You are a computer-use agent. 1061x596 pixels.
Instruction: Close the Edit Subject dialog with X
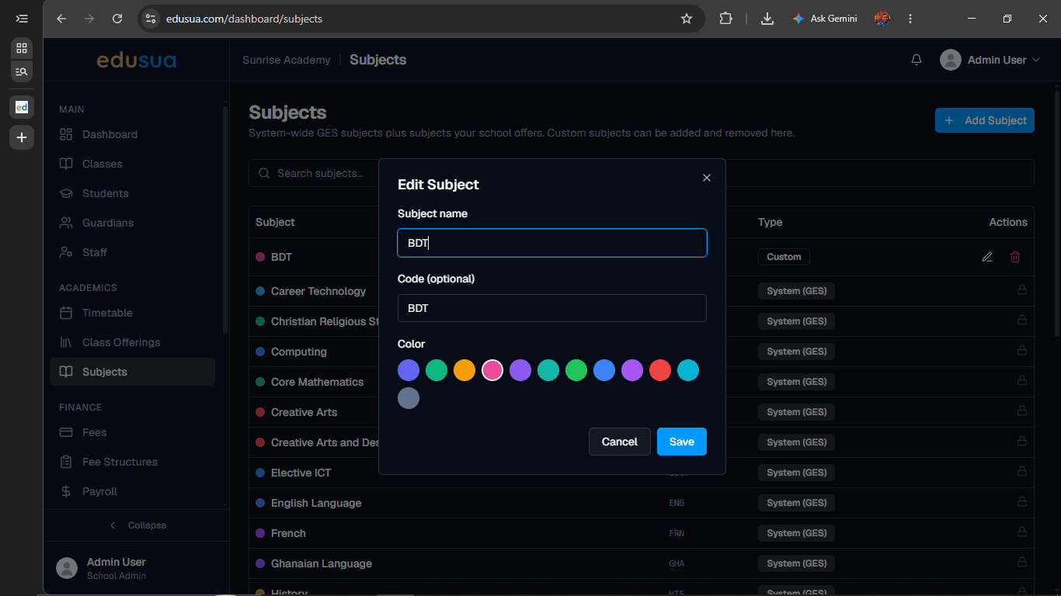pos(707,178)
